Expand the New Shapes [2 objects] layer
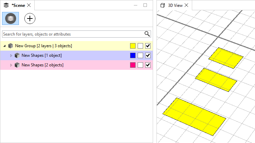 coord(11,65)
